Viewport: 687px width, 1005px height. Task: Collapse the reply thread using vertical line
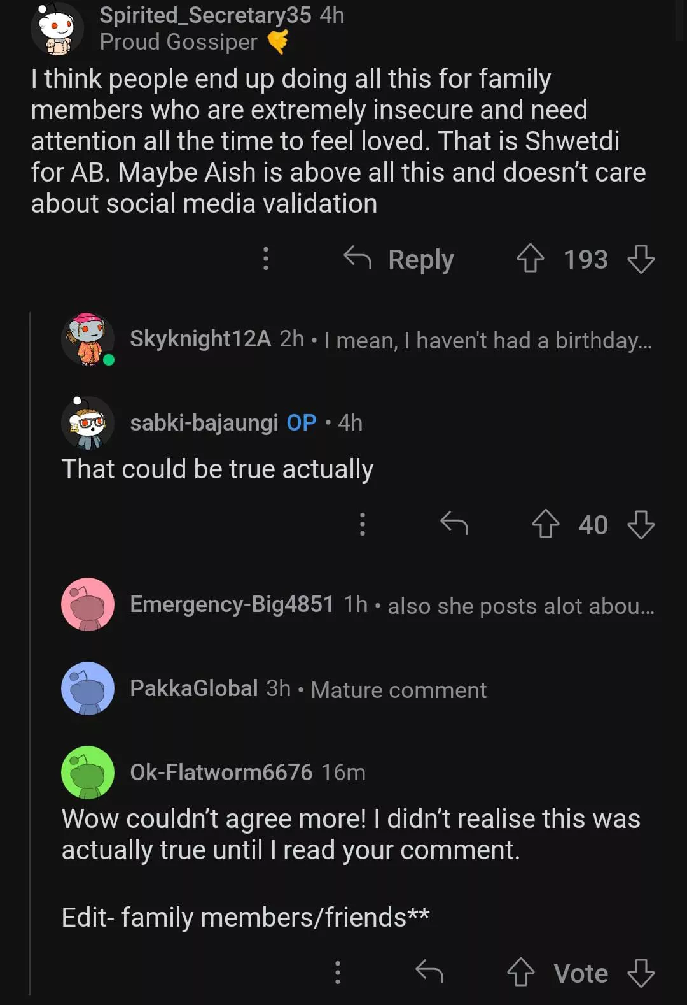pyautogui.click(x=30, y=637)
